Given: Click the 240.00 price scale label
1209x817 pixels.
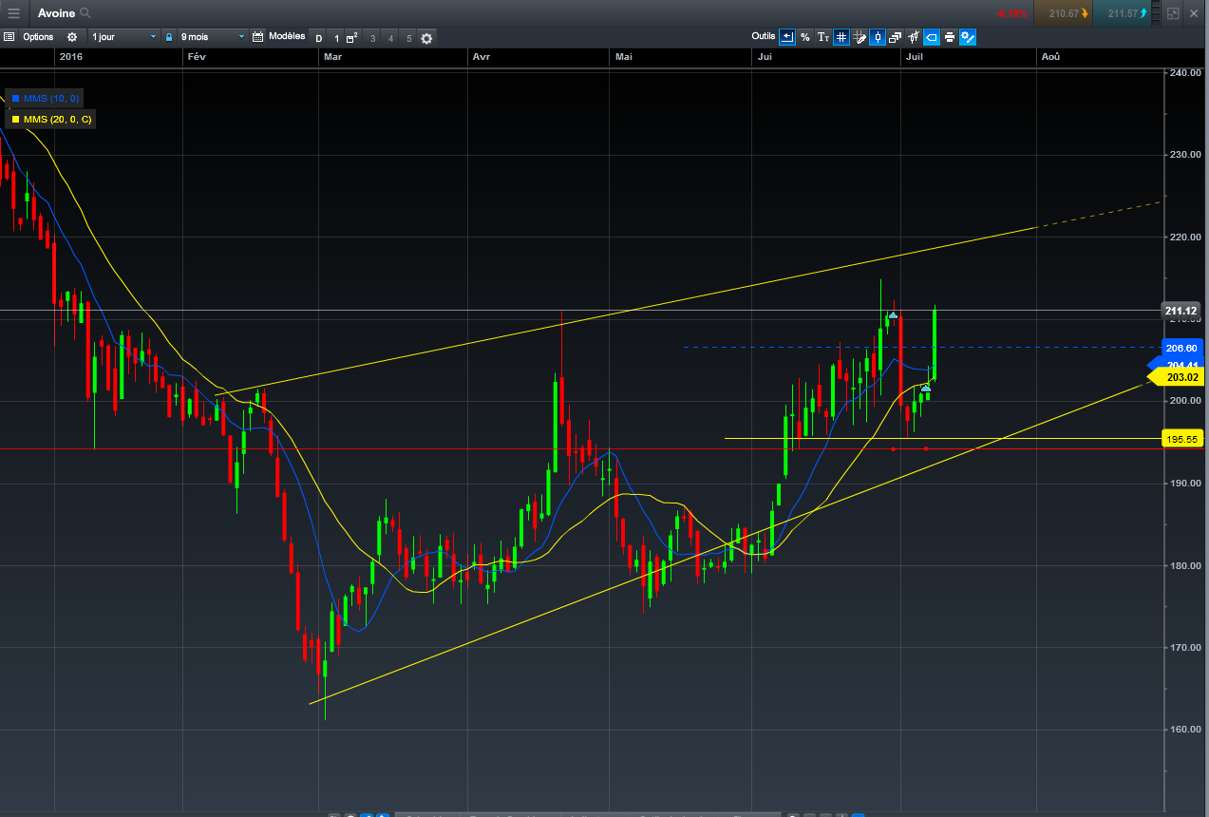Looking at the screenshot, I should [x=1184, y=72].
